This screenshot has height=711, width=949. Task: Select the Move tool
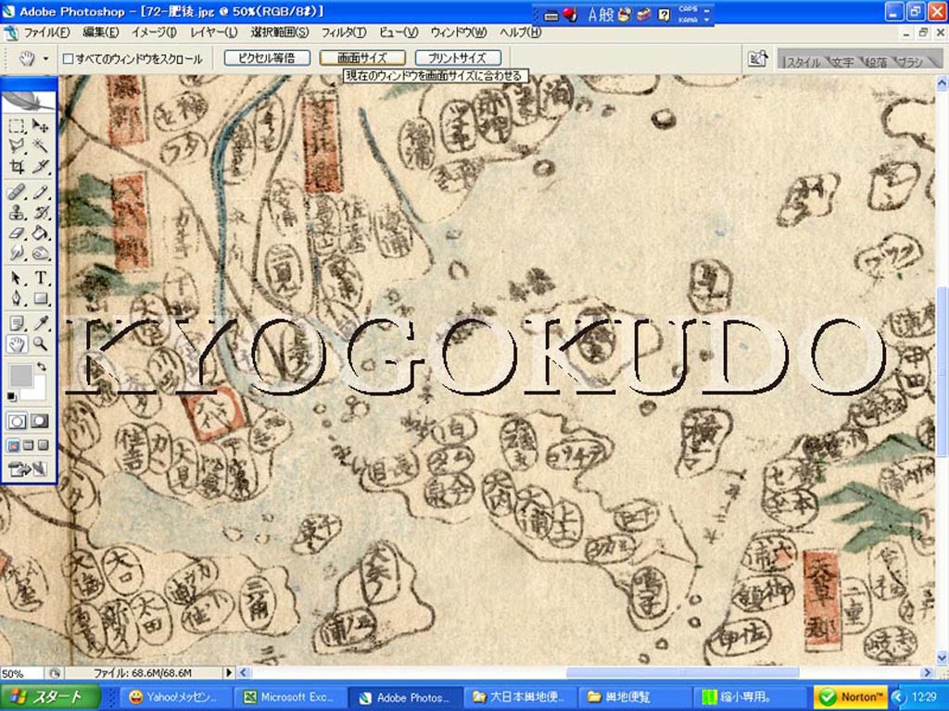(x=41, y=126)
